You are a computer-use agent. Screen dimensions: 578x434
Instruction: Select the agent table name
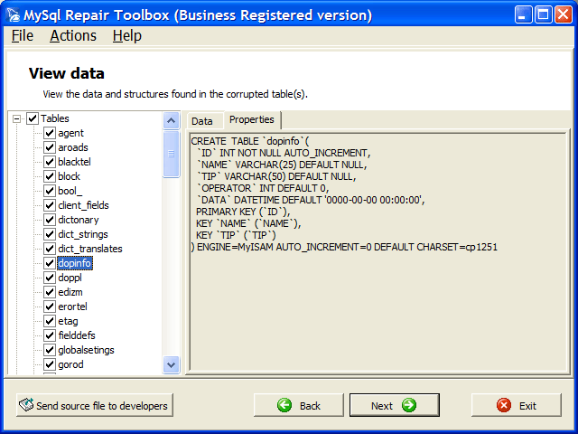click(70, 133)
